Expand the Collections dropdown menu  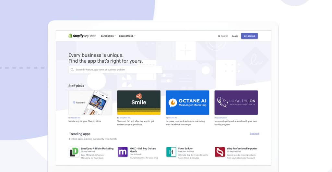click(127, 36)
